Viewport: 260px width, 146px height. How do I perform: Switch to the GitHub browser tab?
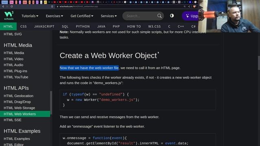click(98, 2)
